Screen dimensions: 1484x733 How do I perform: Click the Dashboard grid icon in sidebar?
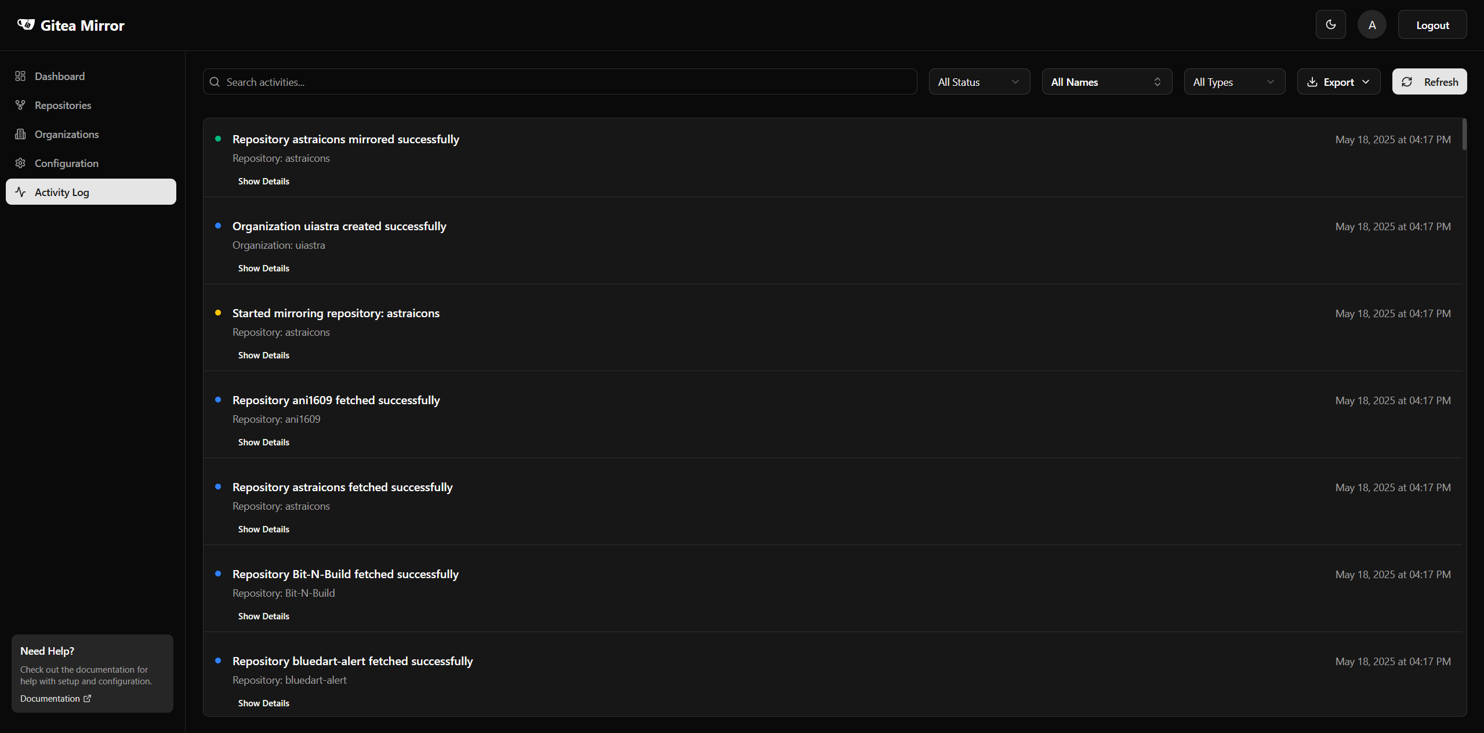tap(20, 76)
